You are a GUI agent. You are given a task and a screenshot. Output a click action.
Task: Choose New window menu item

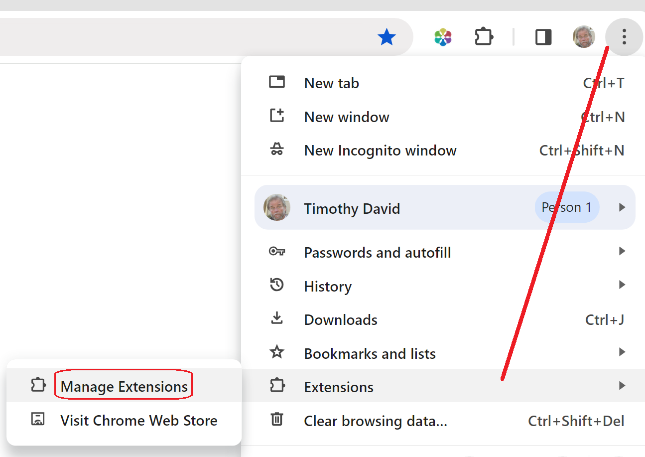347,117
